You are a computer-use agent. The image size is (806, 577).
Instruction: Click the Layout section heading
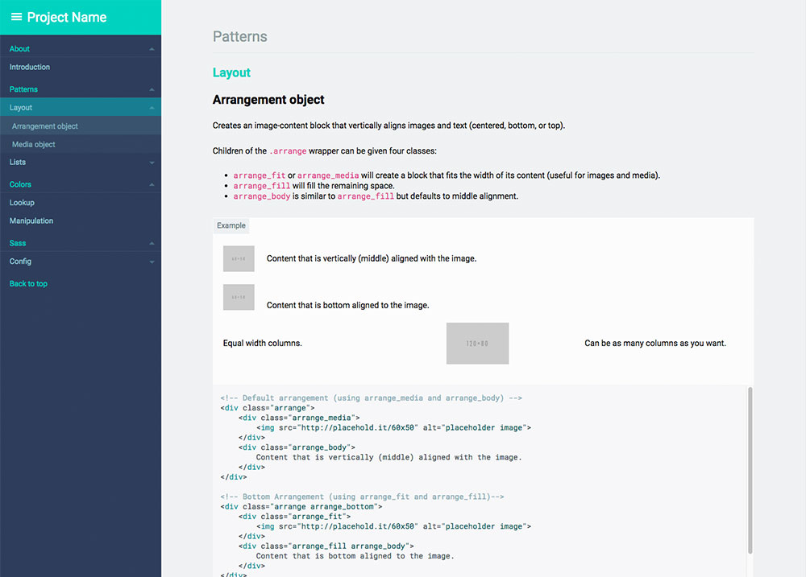(231, 72)
